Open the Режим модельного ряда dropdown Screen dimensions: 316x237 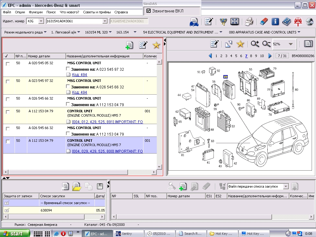pos(25,32)
